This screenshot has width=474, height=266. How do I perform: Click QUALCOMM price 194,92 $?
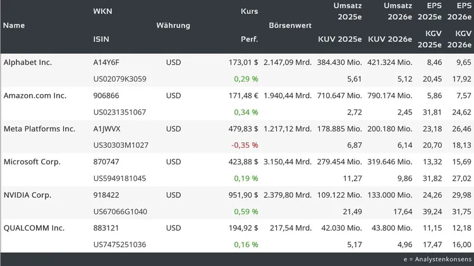[243, 228]
